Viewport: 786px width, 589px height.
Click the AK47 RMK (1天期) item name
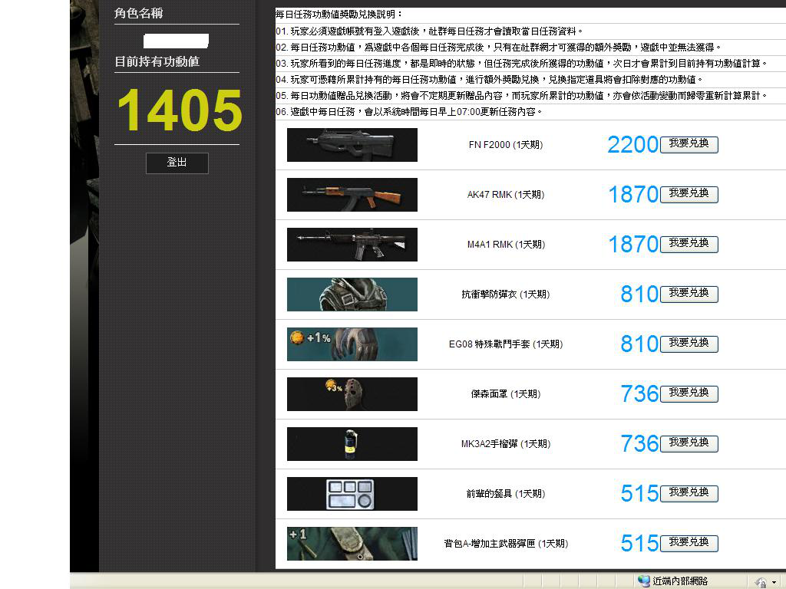(x=506, y=195)
